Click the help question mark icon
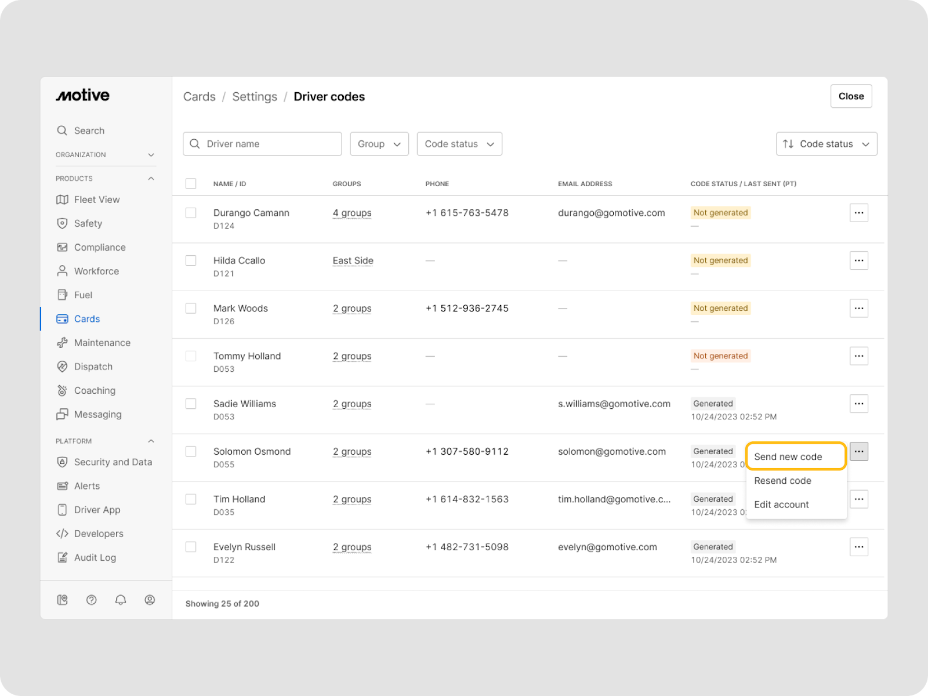This screenshot has height=696, width=928. pos(92,600)
